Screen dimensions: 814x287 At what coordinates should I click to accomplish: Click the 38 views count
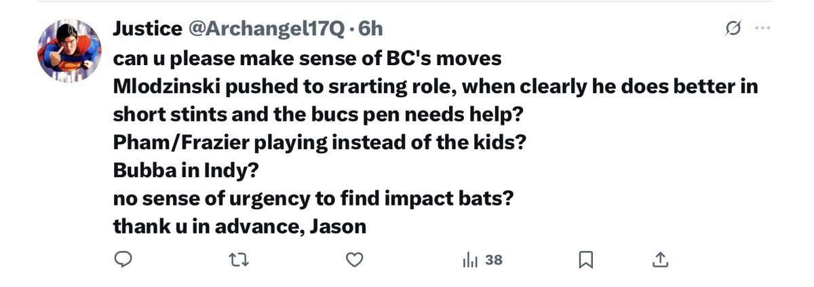tap(494, 259)
